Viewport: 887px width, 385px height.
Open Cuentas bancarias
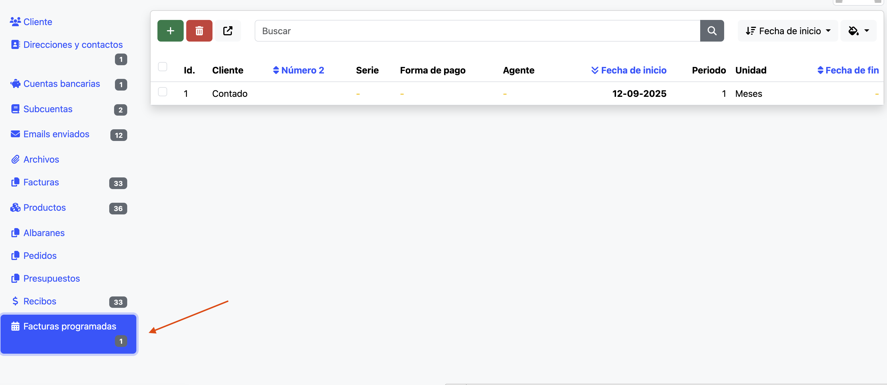coord(61,83)
